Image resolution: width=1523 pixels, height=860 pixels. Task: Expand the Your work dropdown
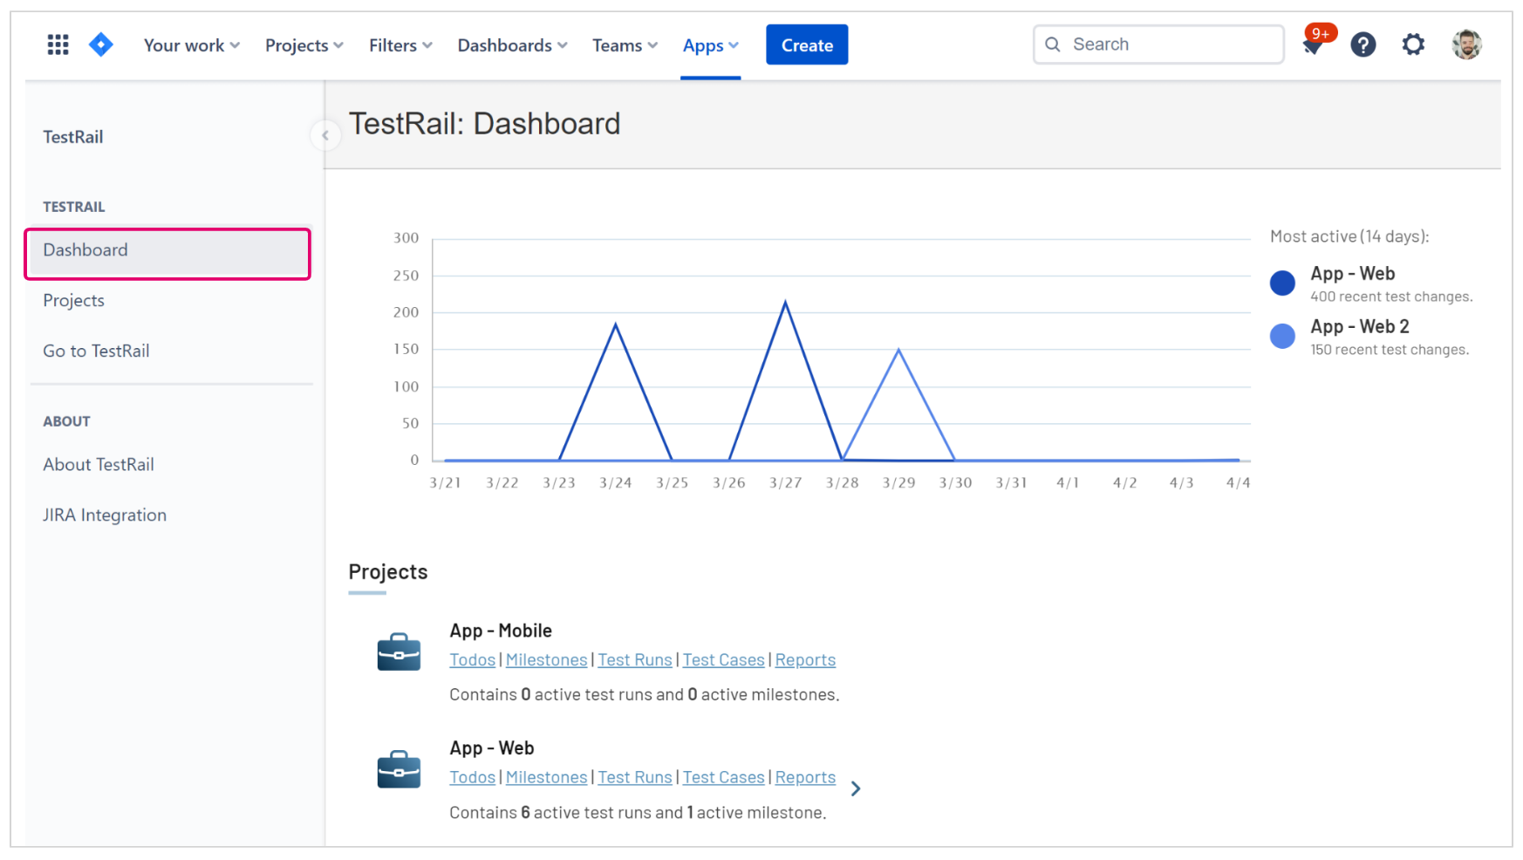point(191,45)
